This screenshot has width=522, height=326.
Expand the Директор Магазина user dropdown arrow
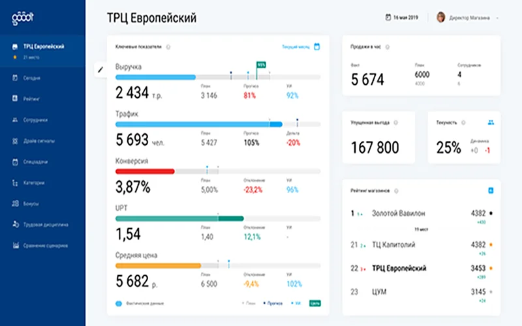pos(497,18)
